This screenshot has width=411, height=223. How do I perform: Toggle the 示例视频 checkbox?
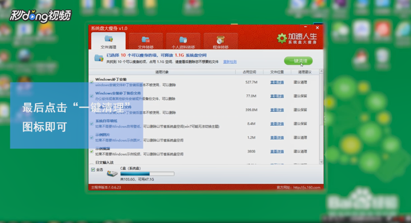[92, 151]
